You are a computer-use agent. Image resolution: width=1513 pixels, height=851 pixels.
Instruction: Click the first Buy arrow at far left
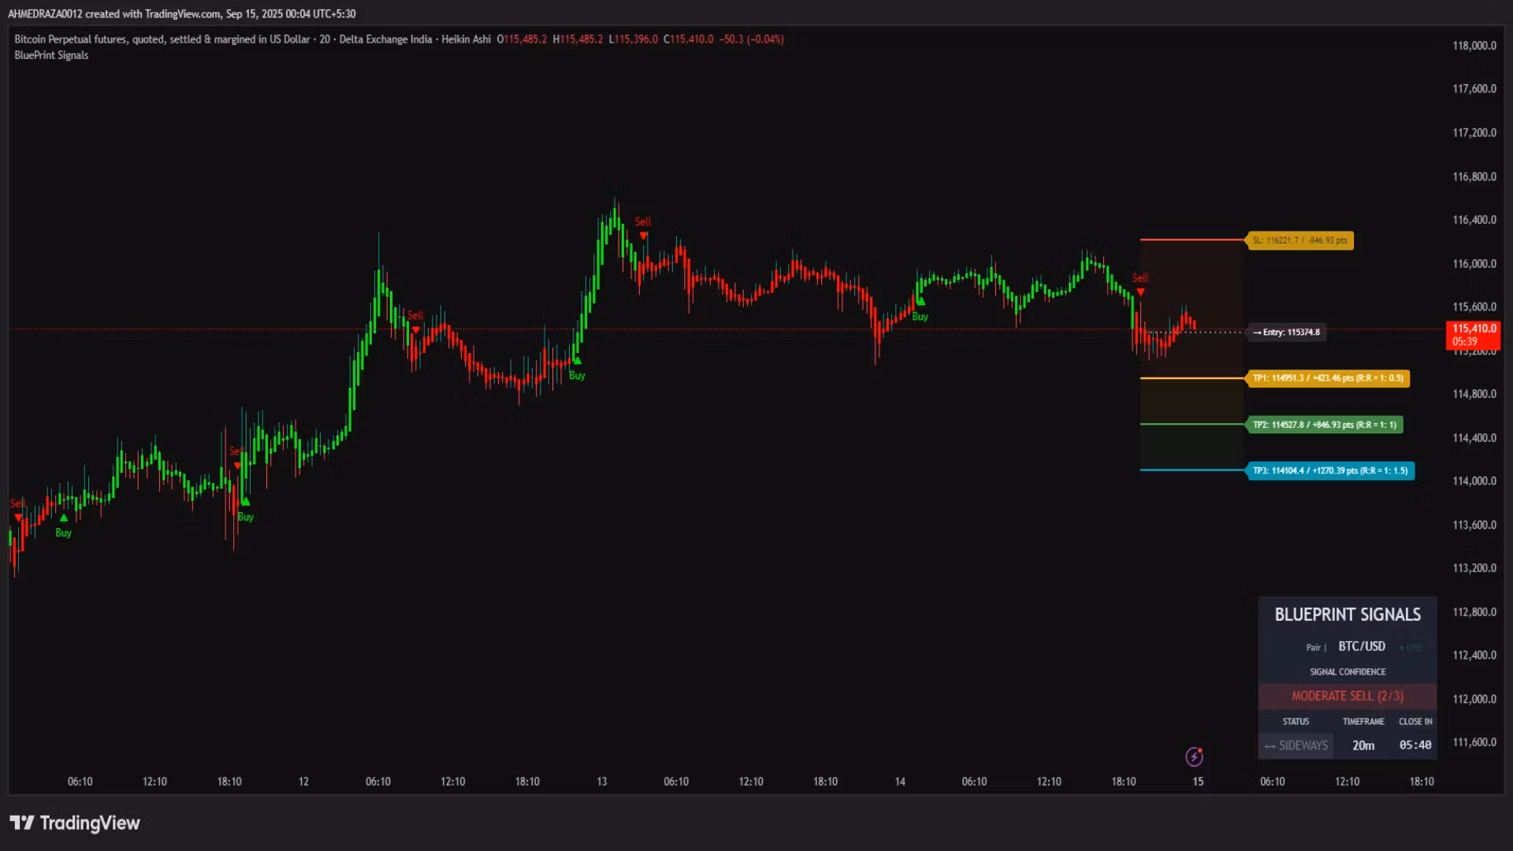(x=64, y=518)
